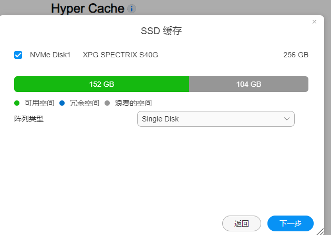Image resolution: width=331 pixels, height=235 pixels.
Task: Uncheck the NVMe Disk1 checkbox
Action: 18,55
